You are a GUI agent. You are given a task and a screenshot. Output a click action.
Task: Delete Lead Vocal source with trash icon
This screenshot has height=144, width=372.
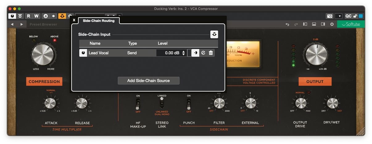[x=211, y=53]
